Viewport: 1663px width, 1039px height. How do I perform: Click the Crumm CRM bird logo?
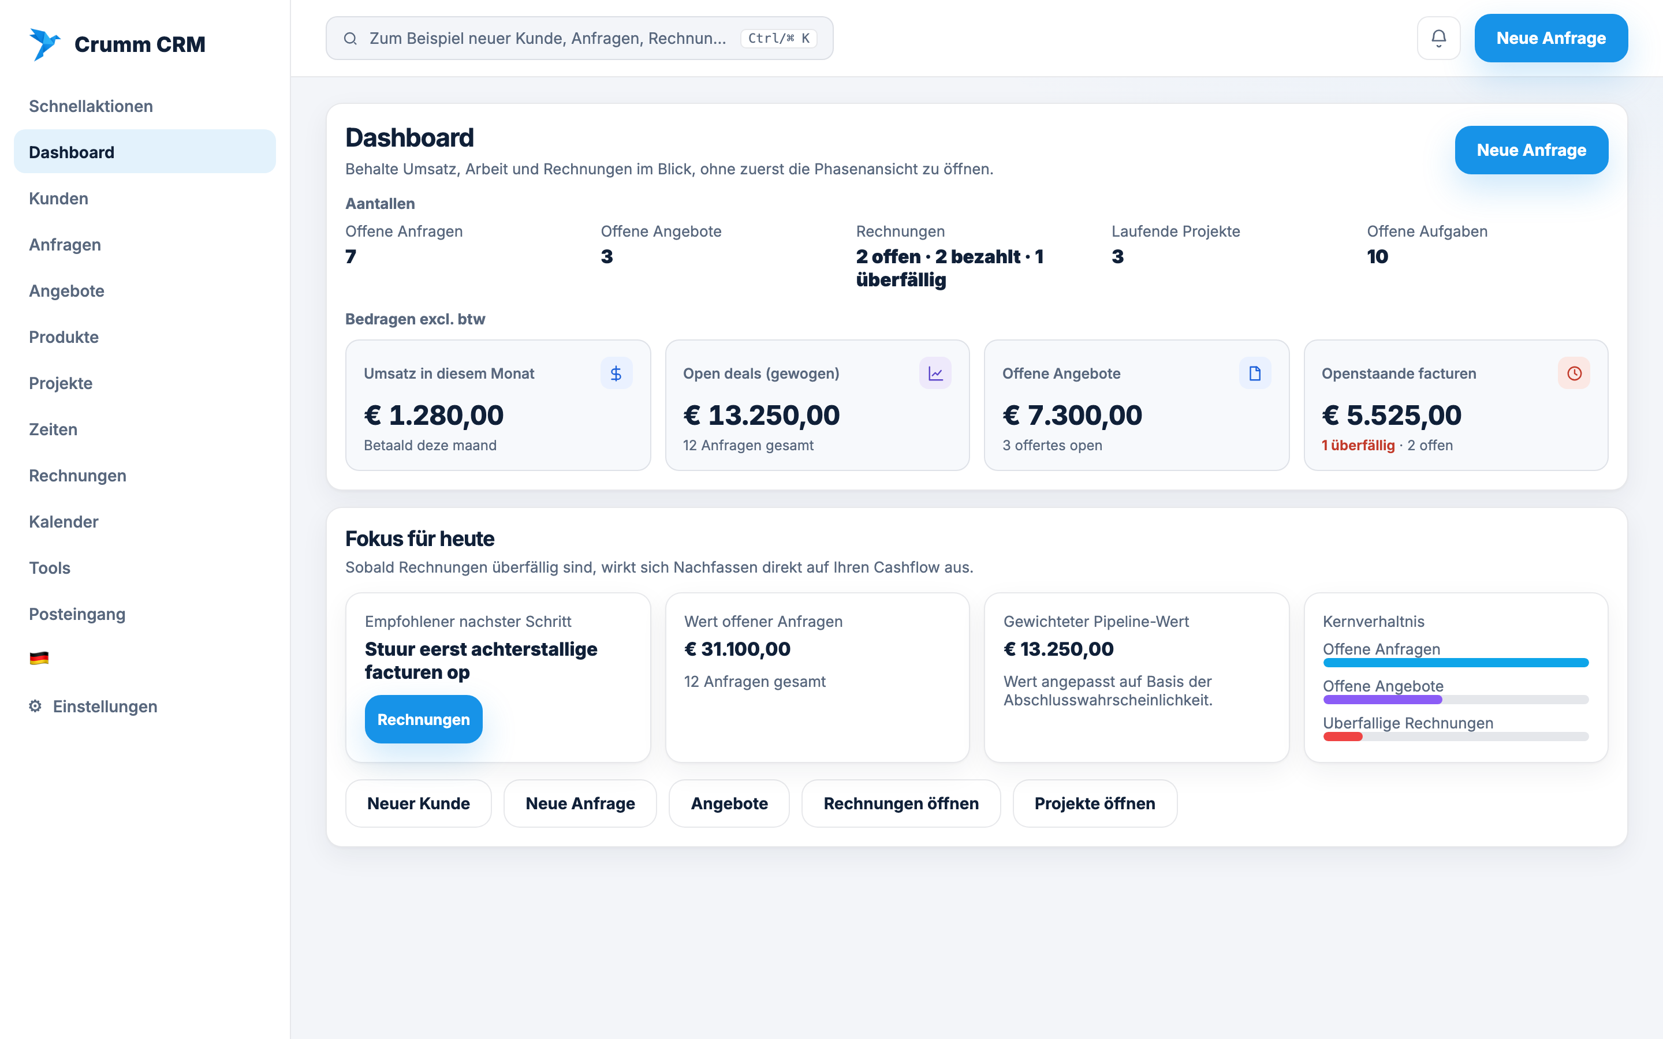pyautogui.click(x=44, y=44)
